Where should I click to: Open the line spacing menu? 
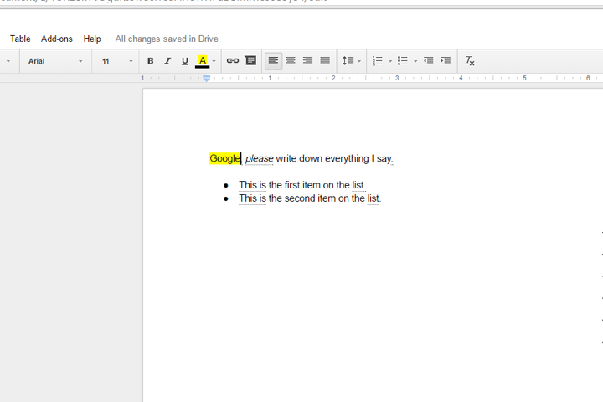click(352, 61)
